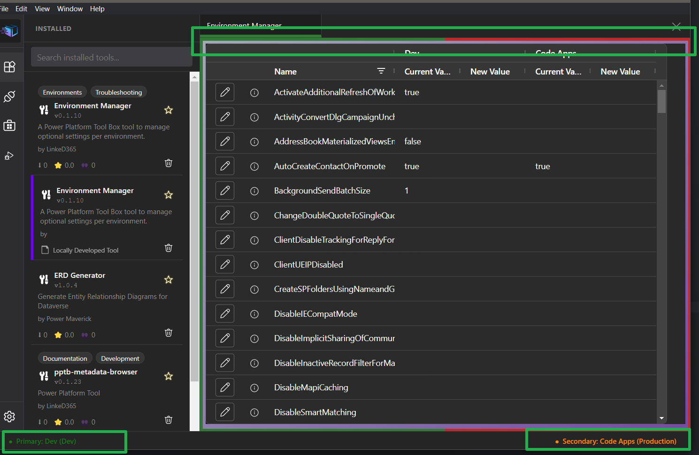Screen dimensions: 699x455
Task: Click Secondary: Code Apps (Production) status
Action: [619, 441]
